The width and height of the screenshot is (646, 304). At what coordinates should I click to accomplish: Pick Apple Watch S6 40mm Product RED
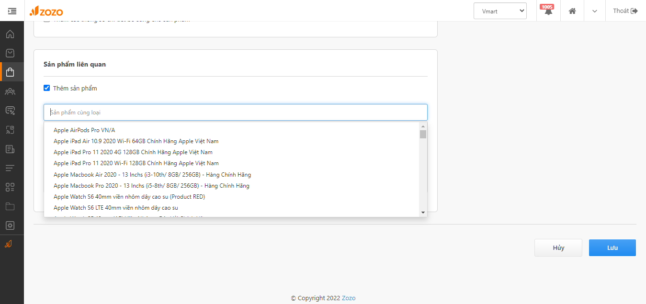click(x=231, y=197)
